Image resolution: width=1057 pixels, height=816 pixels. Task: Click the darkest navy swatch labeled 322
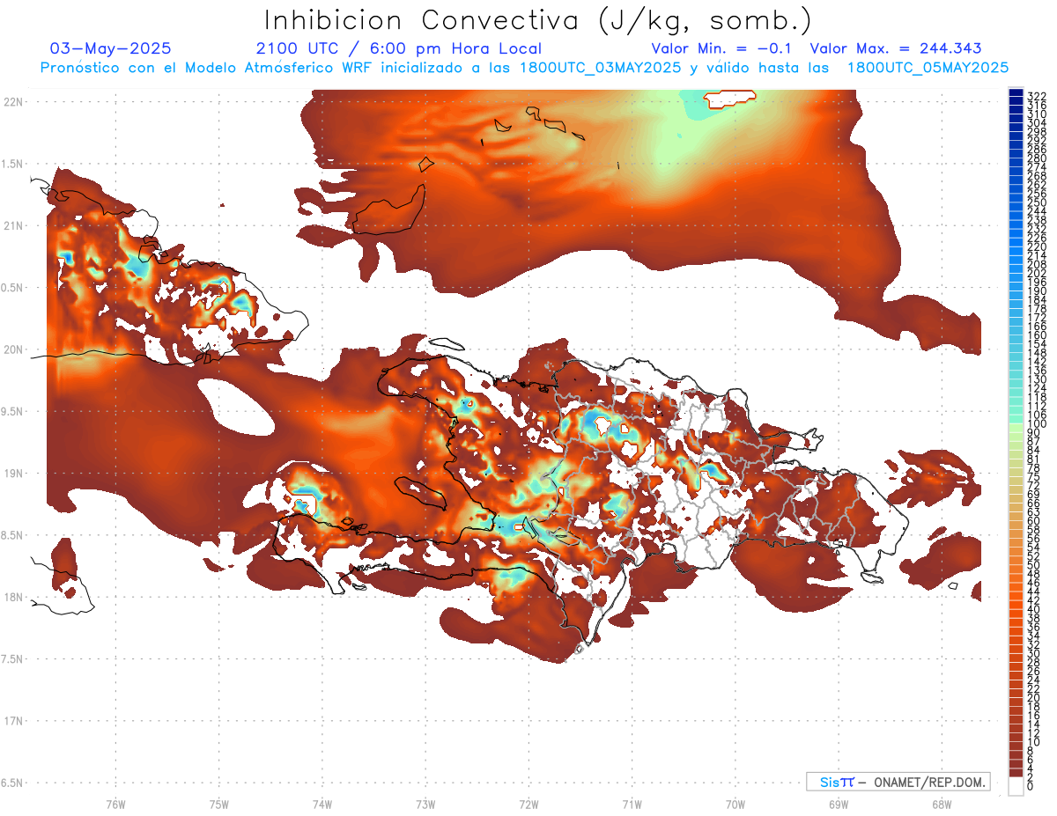(x=1016, y=94)
